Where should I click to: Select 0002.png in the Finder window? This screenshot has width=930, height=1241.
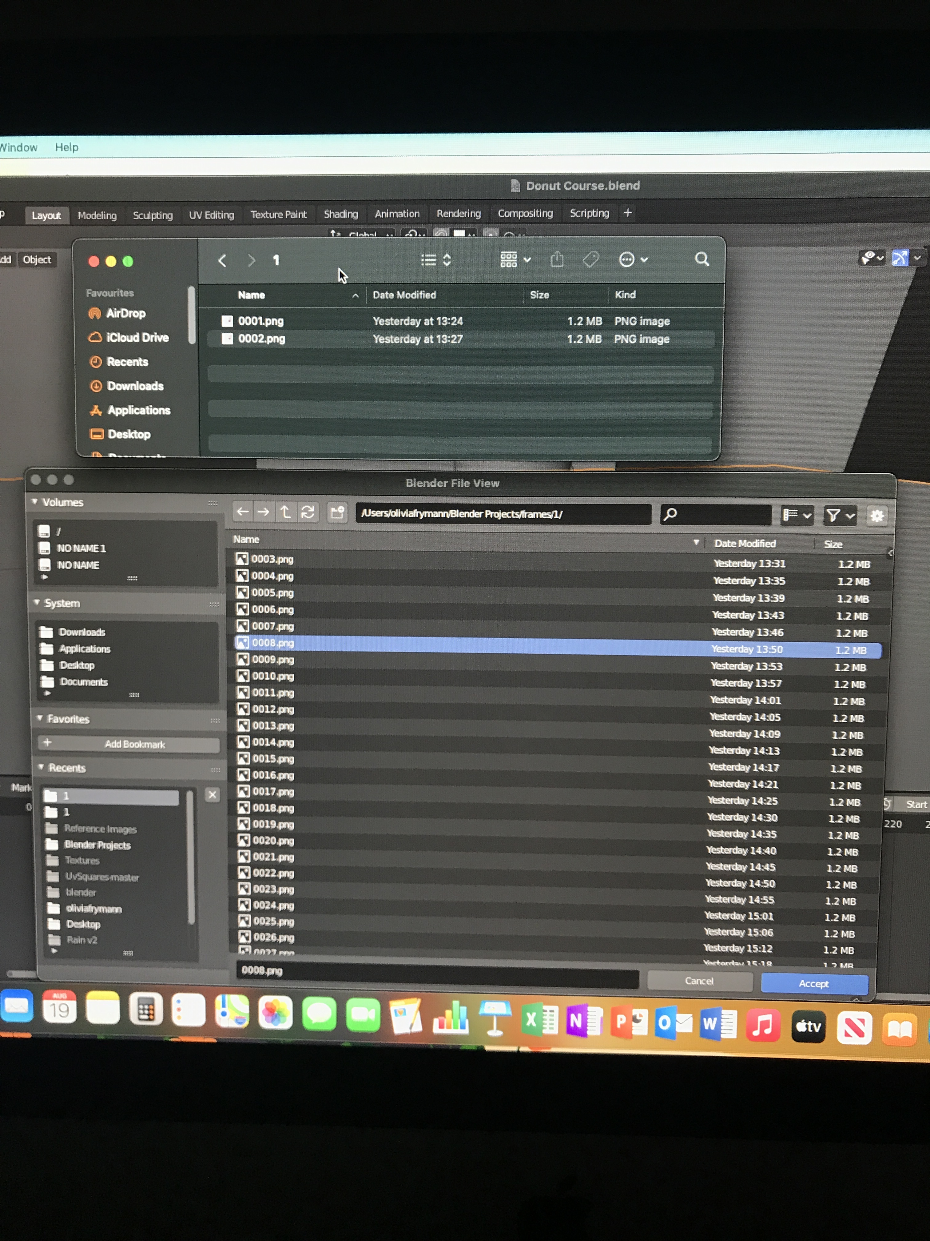460,339
